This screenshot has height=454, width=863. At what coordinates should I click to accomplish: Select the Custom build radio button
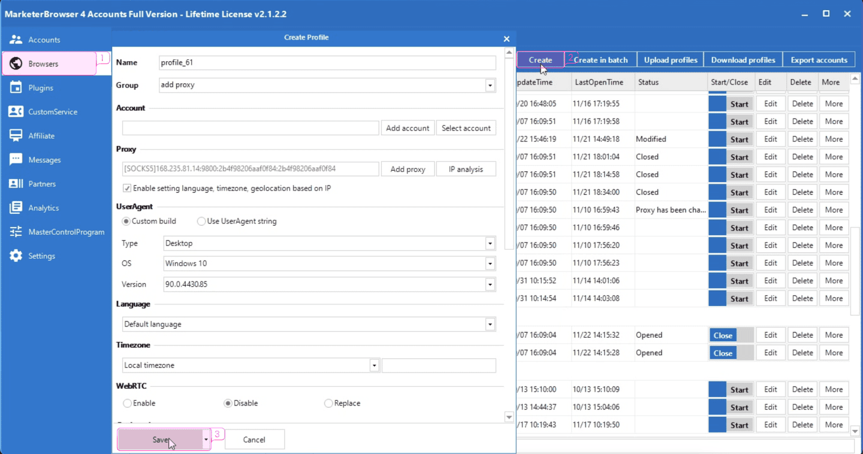pyautogui.click(x=126, y=221)
